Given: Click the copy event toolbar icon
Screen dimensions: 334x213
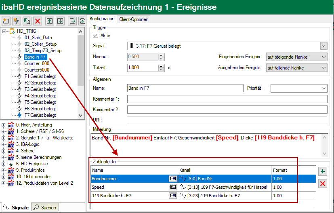Looking at the screenshot, I should tap(27, 21).
